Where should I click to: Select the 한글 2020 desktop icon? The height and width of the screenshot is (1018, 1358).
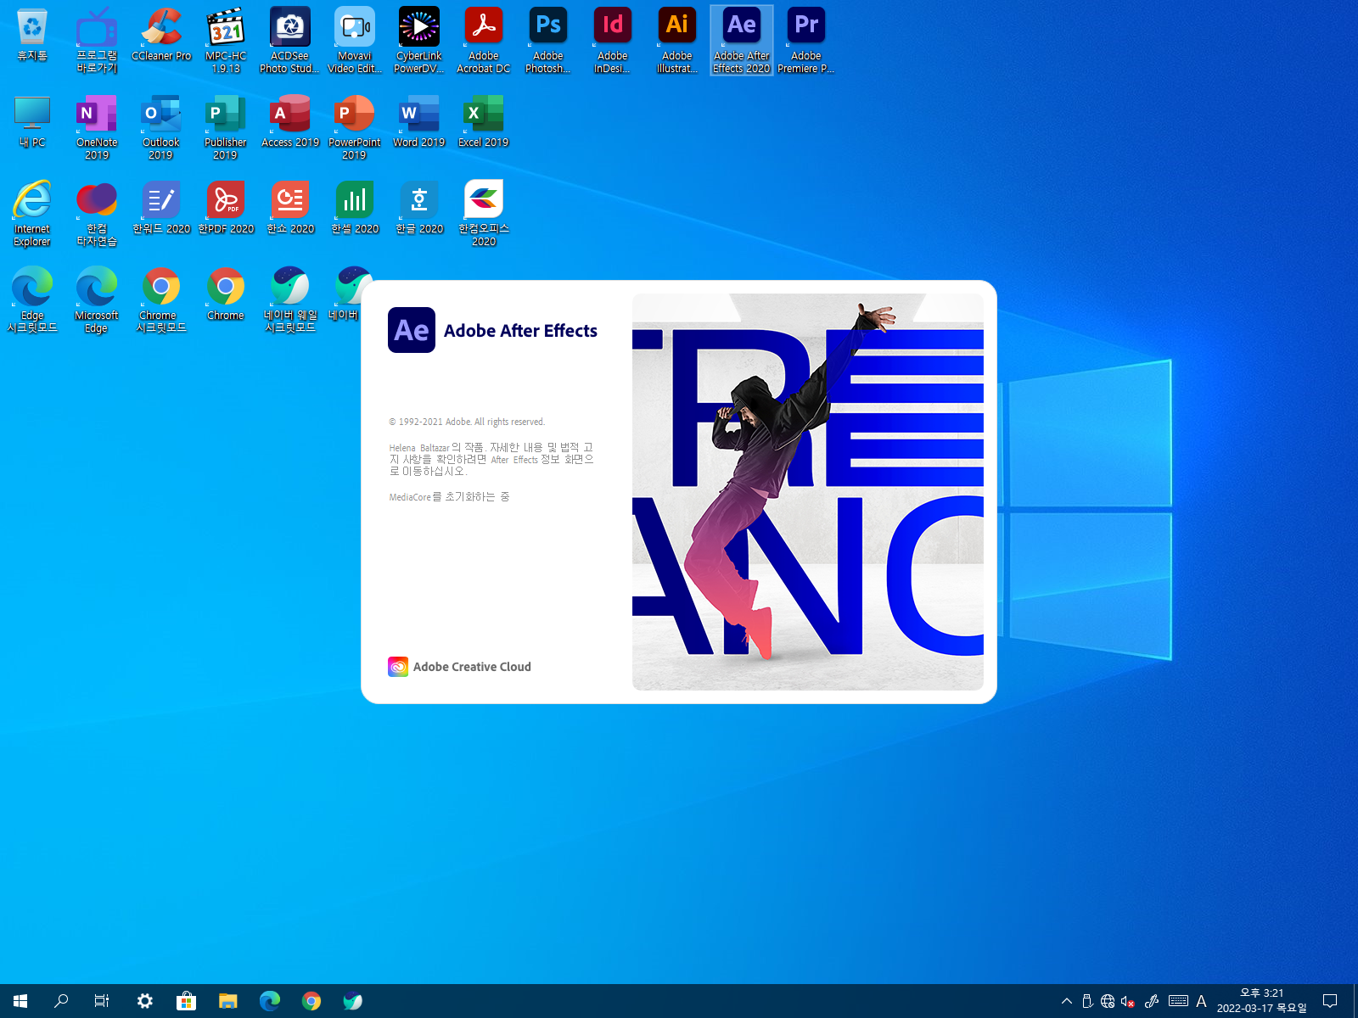(x=419, y=209)
